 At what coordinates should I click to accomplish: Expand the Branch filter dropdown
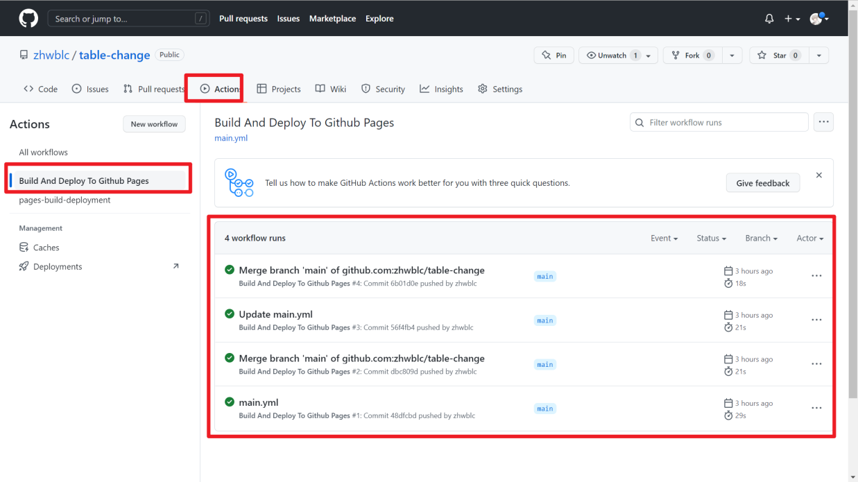pos(762,238)
